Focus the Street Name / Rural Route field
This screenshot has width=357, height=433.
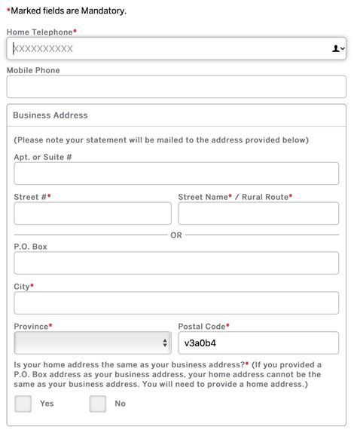point(258,213)
